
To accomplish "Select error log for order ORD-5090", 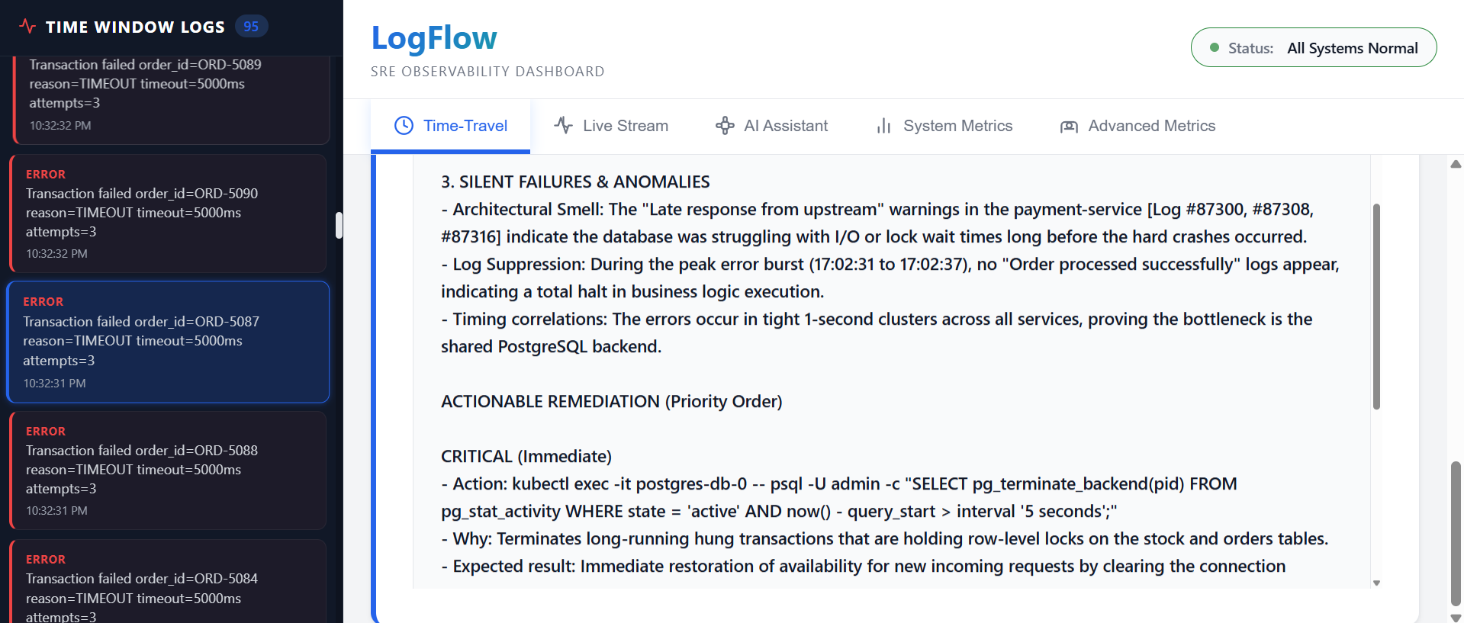I will coord(168,214).
